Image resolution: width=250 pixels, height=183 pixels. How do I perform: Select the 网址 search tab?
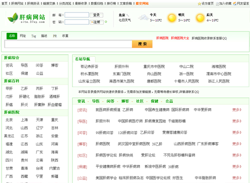click(23, 36)
